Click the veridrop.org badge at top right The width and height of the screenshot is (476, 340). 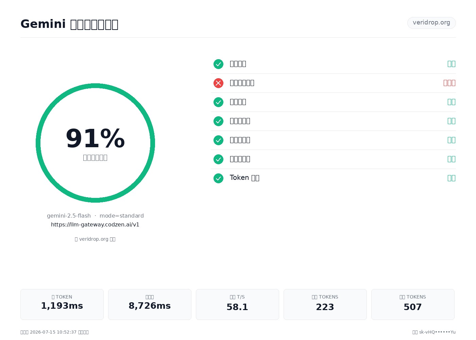pyautogui.click(x=431, y=23)
